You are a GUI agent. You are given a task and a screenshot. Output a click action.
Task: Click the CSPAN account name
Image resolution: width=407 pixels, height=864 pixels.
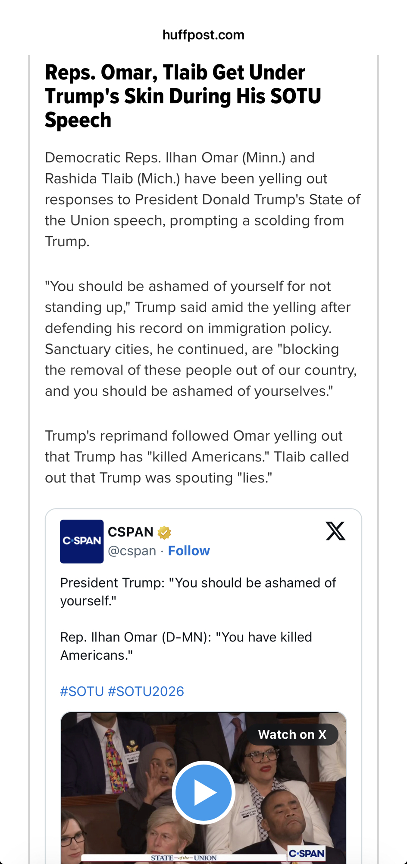[130, 532]
